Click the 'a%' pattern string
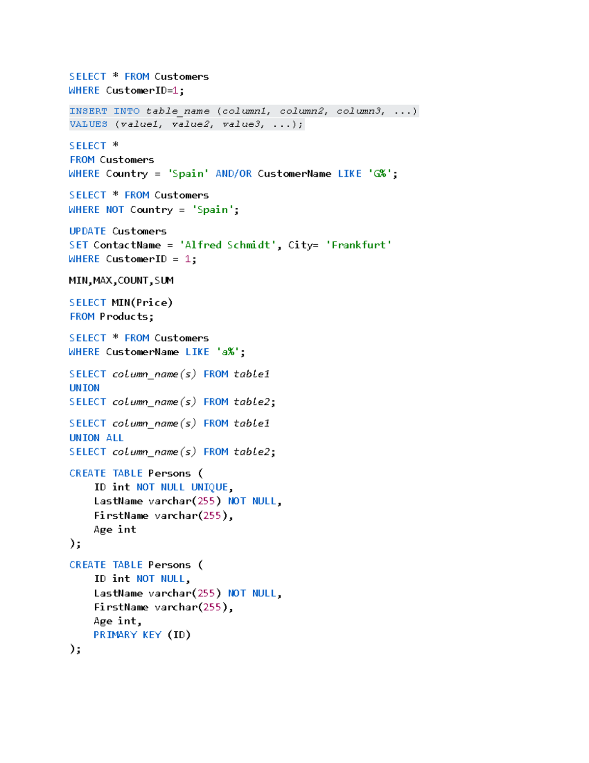This screenshot has height=763, width=589. click(228, 352)
